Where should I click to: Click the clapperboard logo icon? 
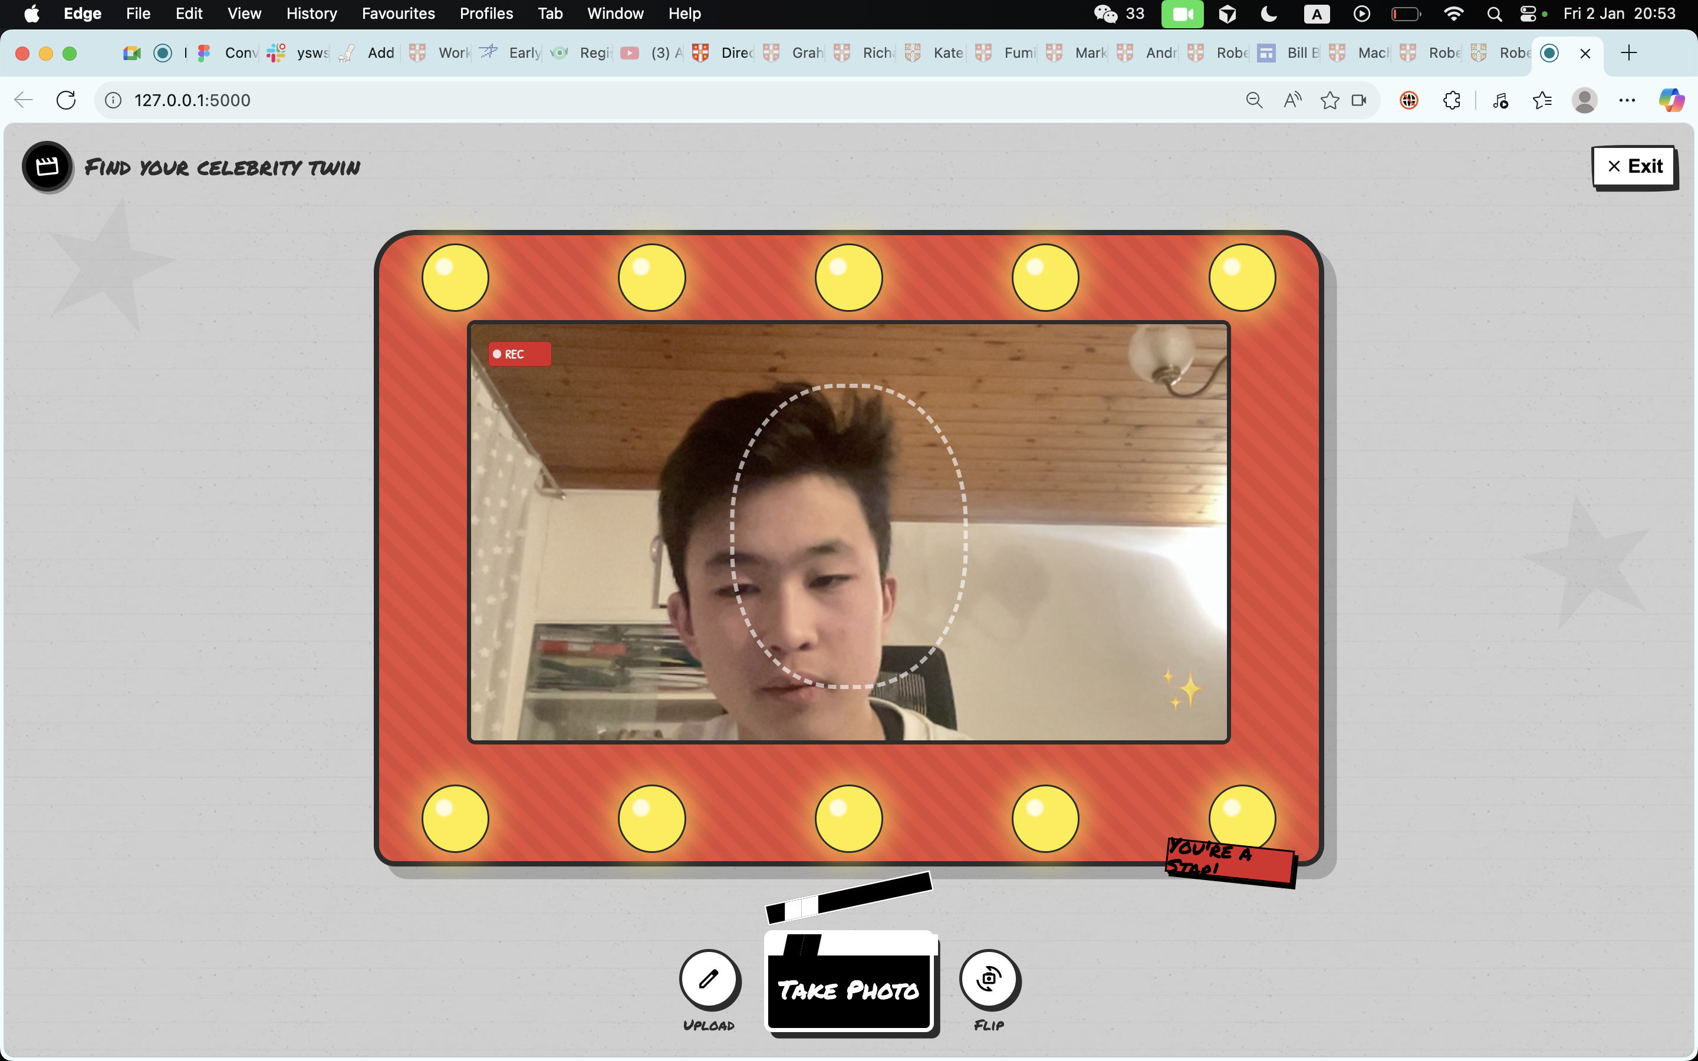(47, 167)
